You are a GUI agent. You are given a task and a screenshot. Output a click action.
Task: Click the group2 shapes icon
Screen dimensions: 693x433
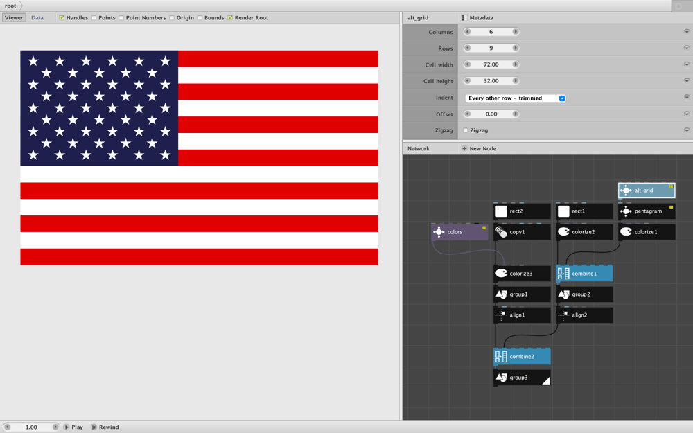563,294
